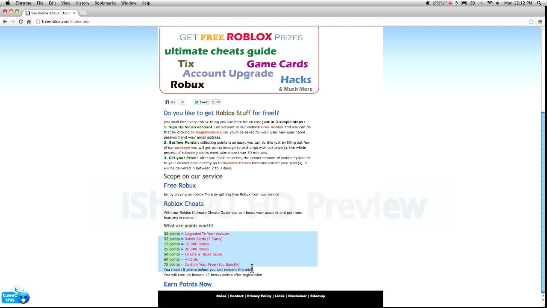
Task: Open the Links footer link
Action: point(279,296)
